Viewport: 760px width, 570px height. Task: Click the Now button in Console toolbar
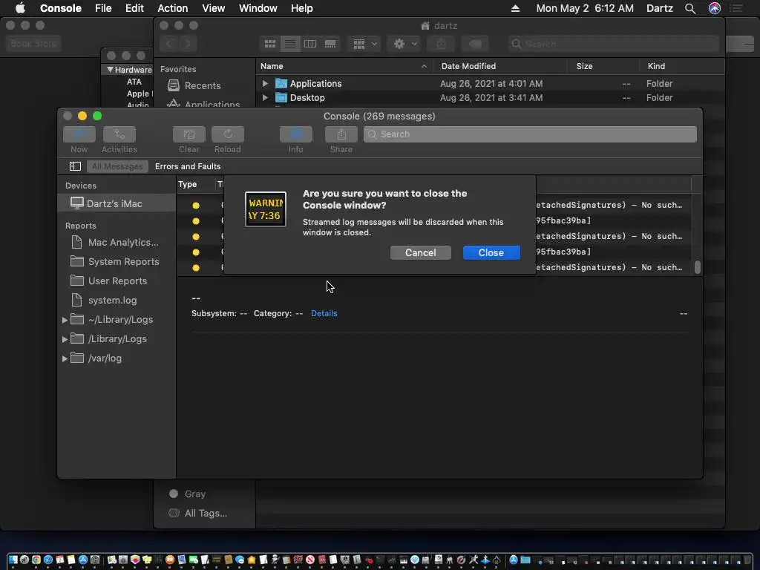coord(79,134)
